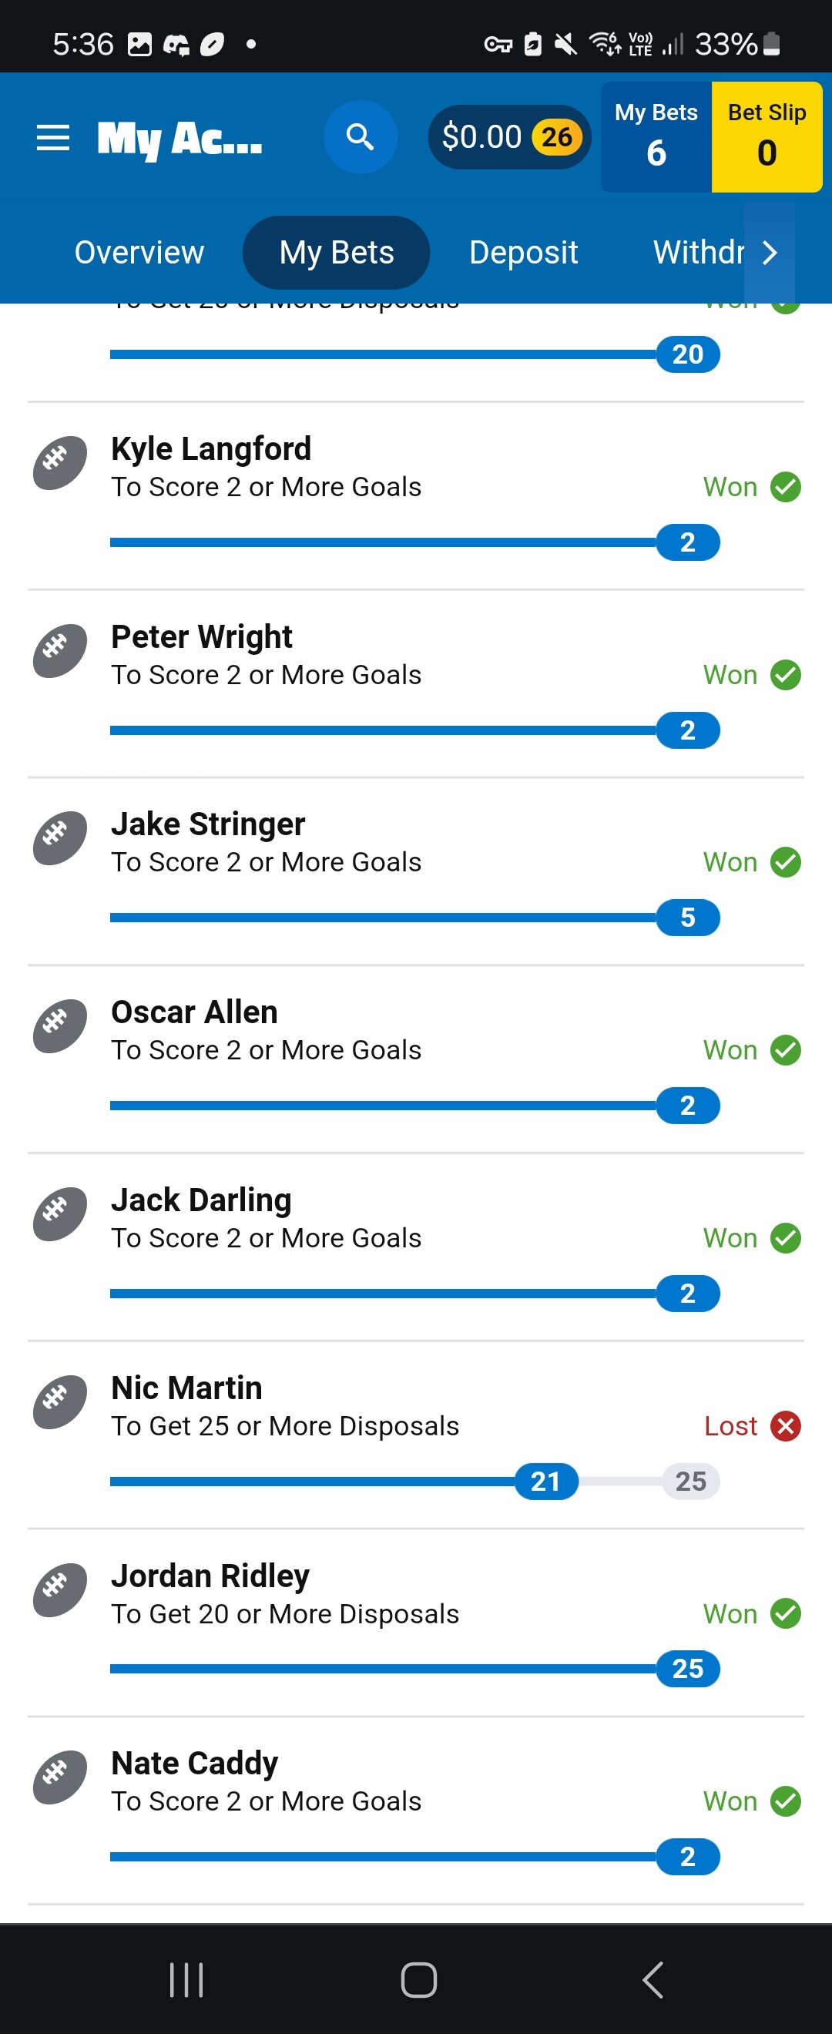Switch to the Overview tab

[139, 253]
